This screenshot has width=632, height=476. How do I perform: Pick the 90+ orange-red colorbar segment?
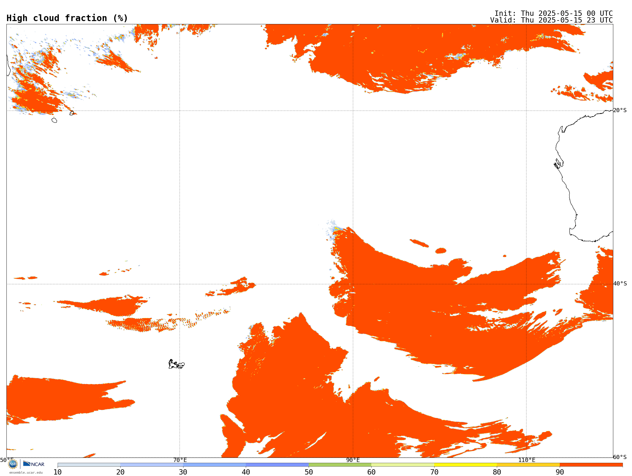point(591,465)
